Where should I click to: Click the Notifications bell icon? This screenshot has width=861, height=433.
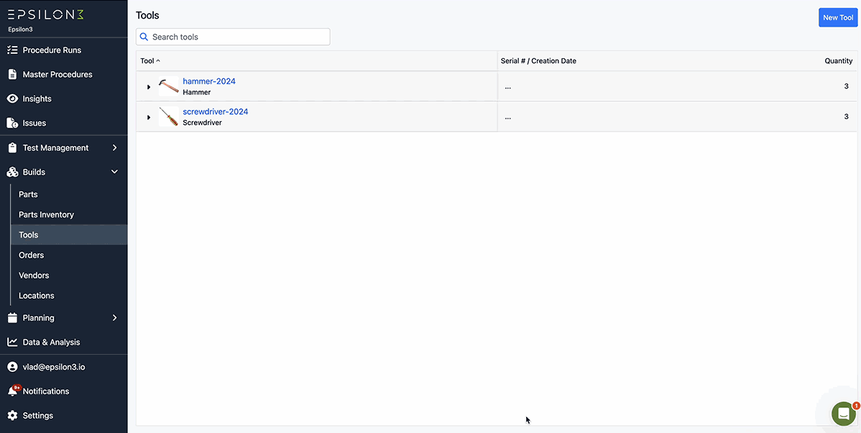pyautogui.click(x=11, y=391)
